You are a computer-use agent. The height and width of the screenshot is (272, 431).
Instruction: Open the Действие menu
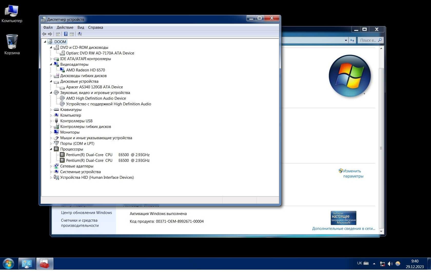click(65, 27)
